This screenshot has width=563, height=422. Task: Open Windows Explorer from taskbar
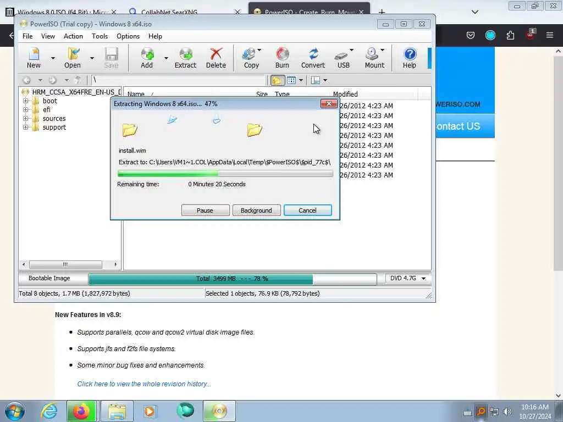117,411
